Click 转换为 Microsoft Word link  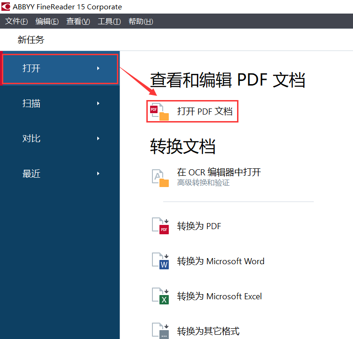click(221, 261)
